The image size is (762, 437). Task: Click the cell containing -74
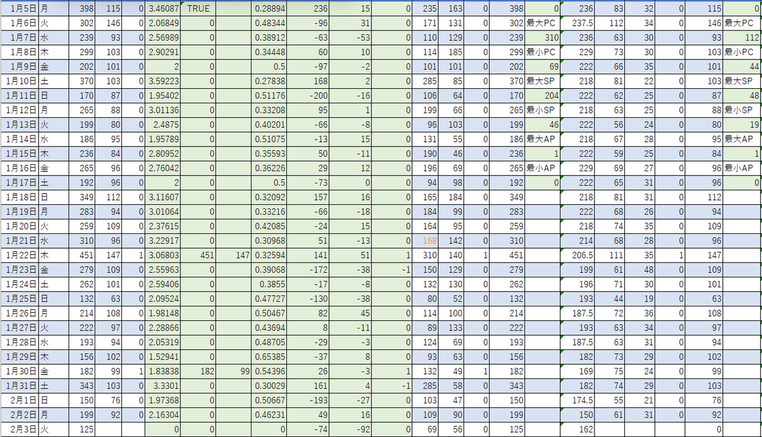(x=309, y=430)
